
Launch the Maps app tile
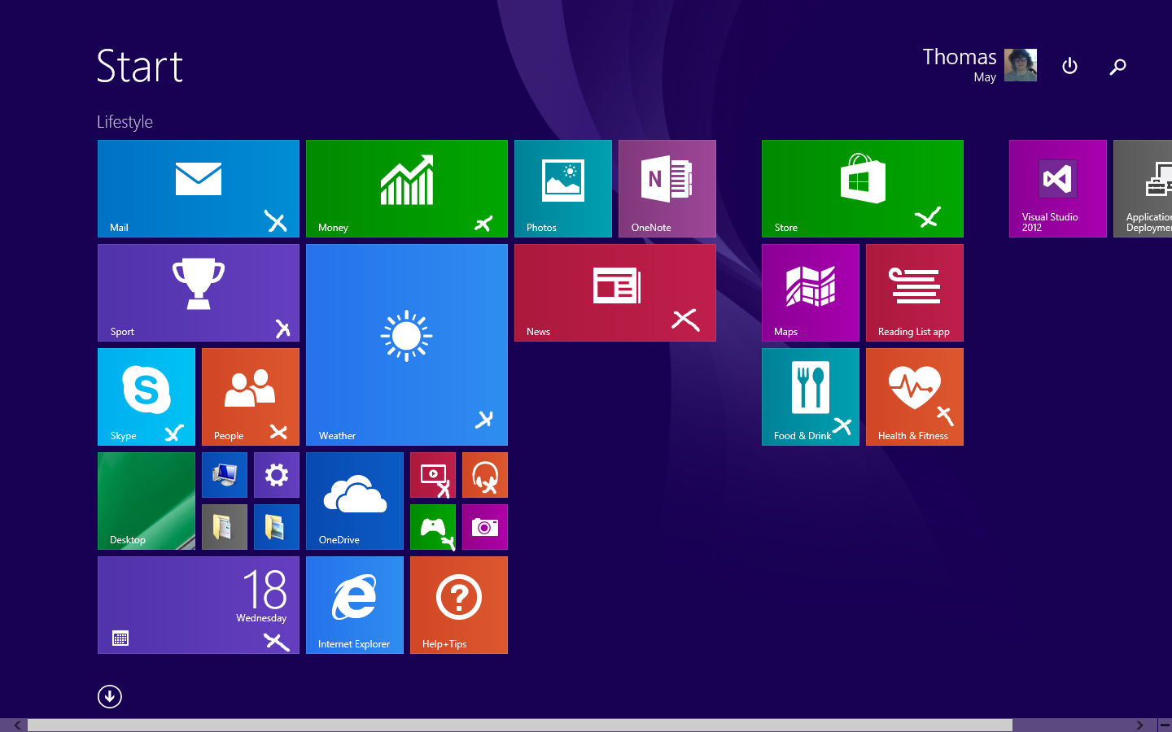click(x=811, y=293)
